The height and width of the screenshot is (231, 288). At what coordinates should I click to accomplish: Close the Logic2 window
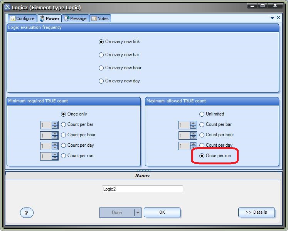(x=275, y=6)
